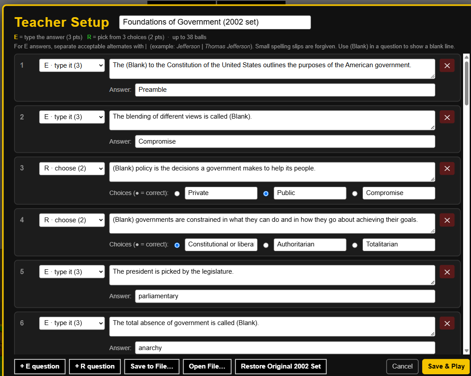Viewport: 471px width, 376px height.
Task: Delete question 1 with its red X
Action: (447, 65)
